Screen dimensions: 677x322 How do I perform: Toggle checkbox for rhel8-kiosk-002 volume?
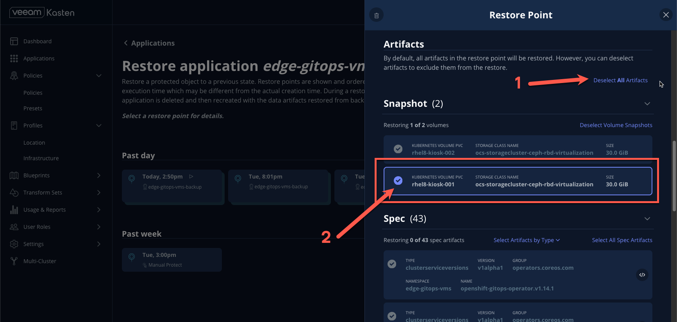[398, 149]
